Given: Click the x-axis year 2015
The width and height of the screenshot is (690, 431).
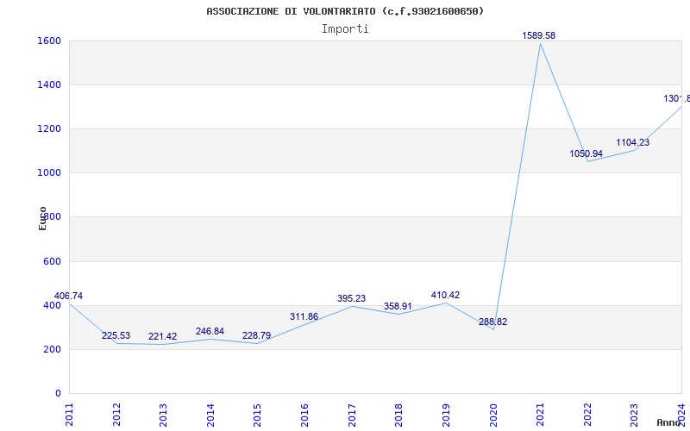Looking at the screenshot, I should [x=257, y=415].
